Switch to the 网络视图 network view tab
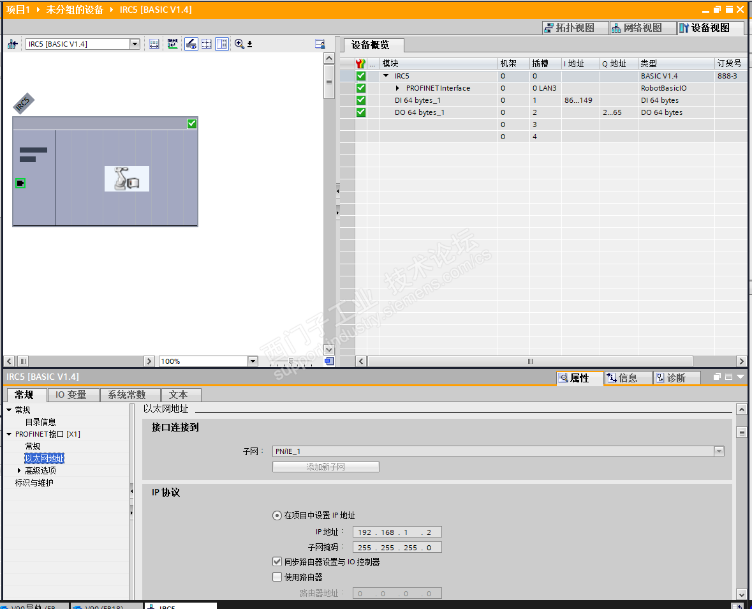752x609 pixels. tap(642, 28)
